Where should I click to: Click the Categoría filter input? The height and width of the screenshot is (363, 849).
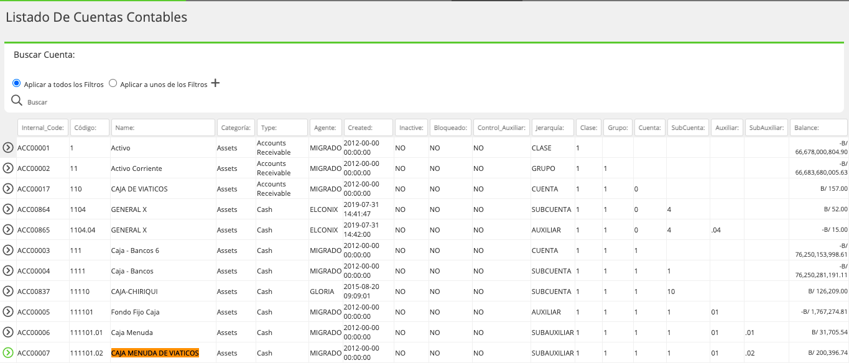236,127
